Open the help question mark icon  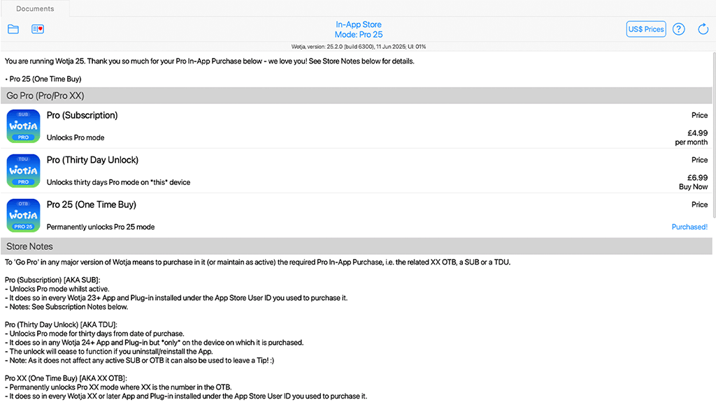(x=678, y=29)
